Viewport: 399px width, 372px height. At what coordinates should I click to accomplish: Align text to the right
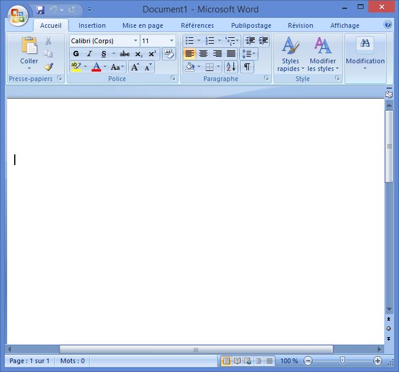[217, 54]
